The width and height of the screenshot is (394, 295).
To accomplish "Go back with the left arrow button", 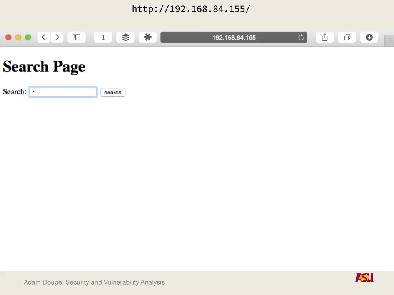I will [x=44, y=37].
